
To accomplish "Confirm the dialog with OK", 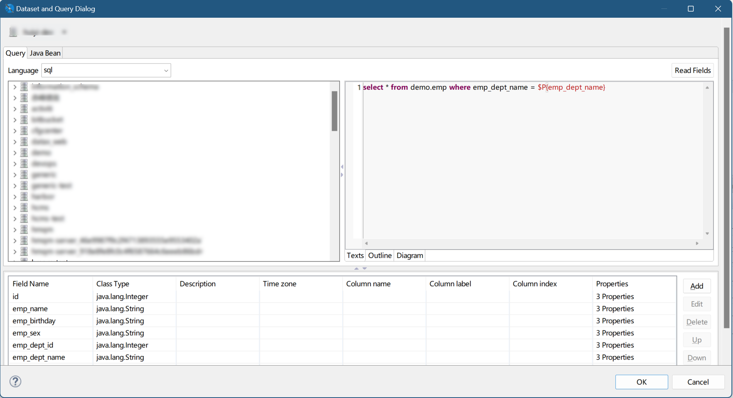I will pos(641,382).
